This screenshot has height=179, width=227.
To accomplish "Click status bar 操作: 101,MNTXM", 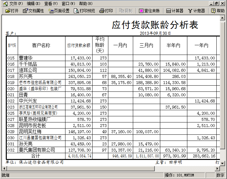I will coord(180,175).
